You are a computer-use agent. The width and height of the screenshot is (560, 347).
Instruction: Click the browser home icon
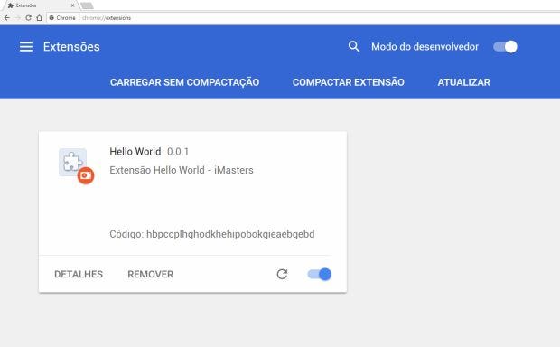coord(39,17)
